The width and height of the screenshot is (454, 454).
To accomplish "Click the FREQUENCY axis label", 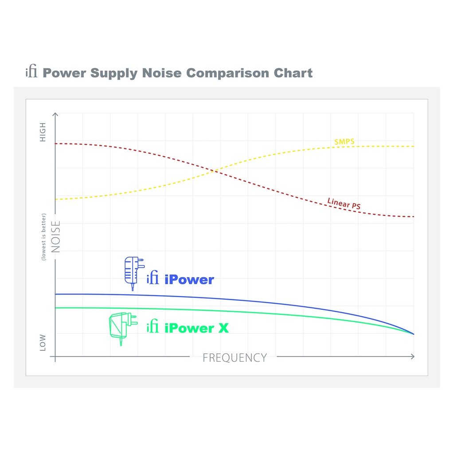I will pos(235,358).
